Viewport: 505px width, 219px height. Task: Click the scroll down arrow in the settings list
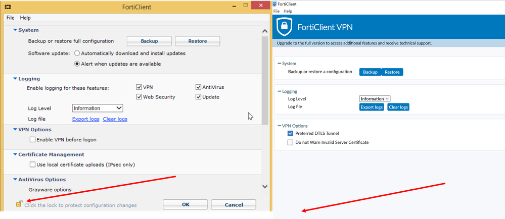(x=264, y=186)
